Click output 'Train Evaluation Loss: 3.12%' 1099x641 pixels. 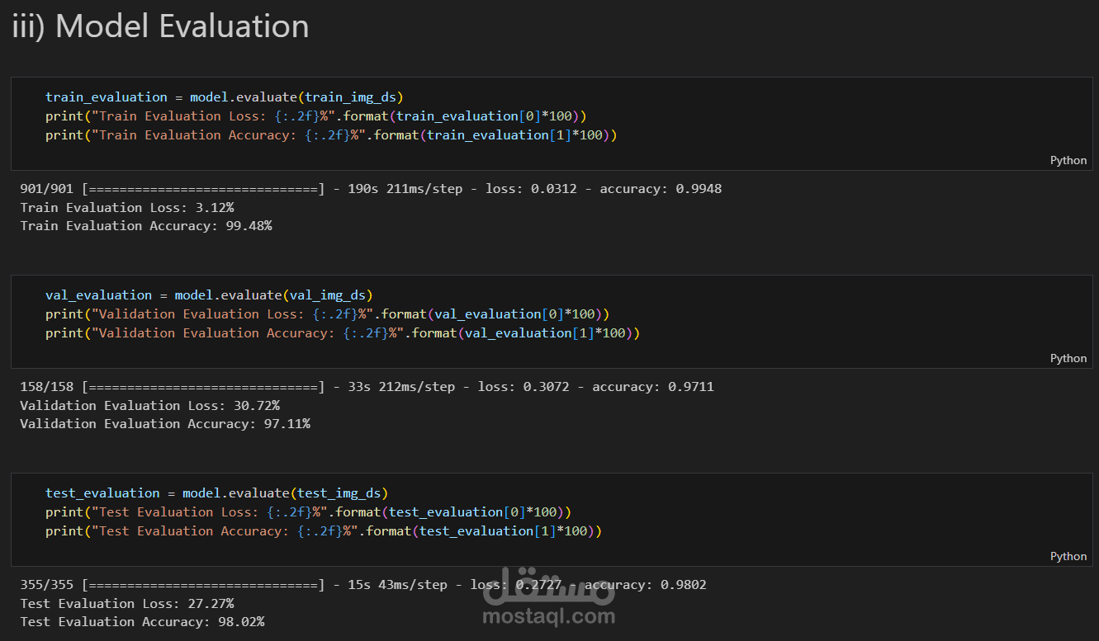[x=127, y=207]
